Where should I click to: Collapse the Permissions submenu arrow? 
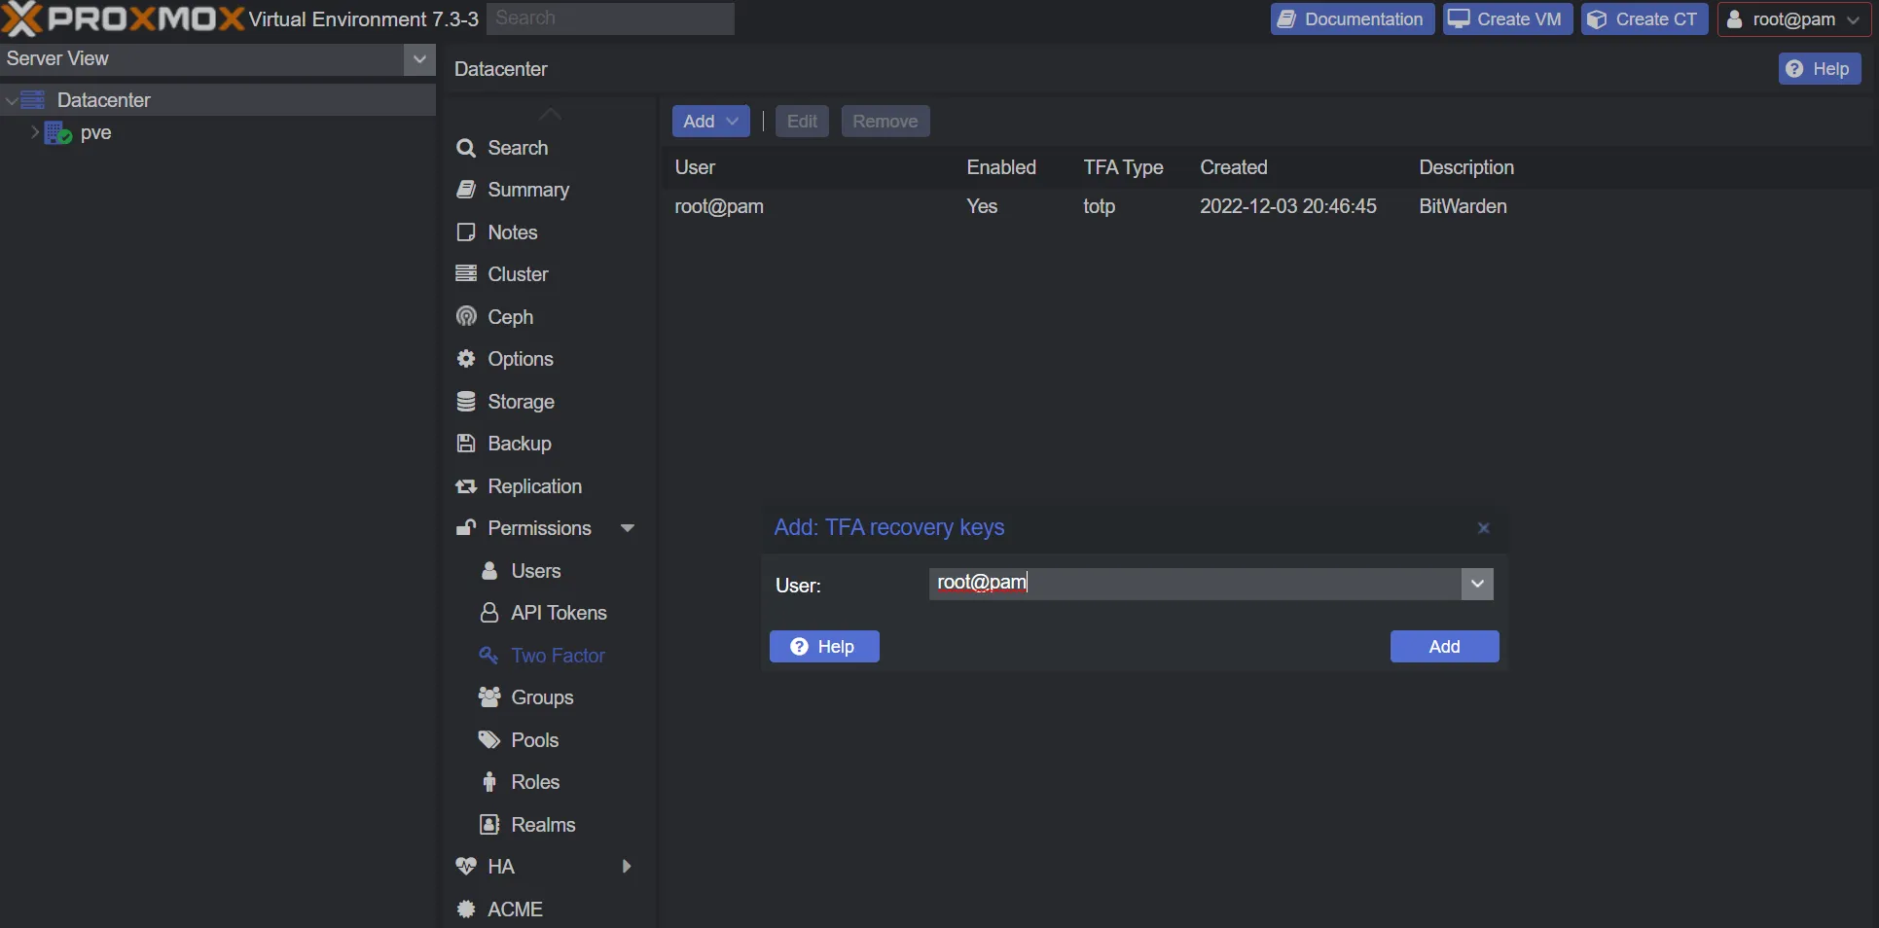[x=628, y=528]
